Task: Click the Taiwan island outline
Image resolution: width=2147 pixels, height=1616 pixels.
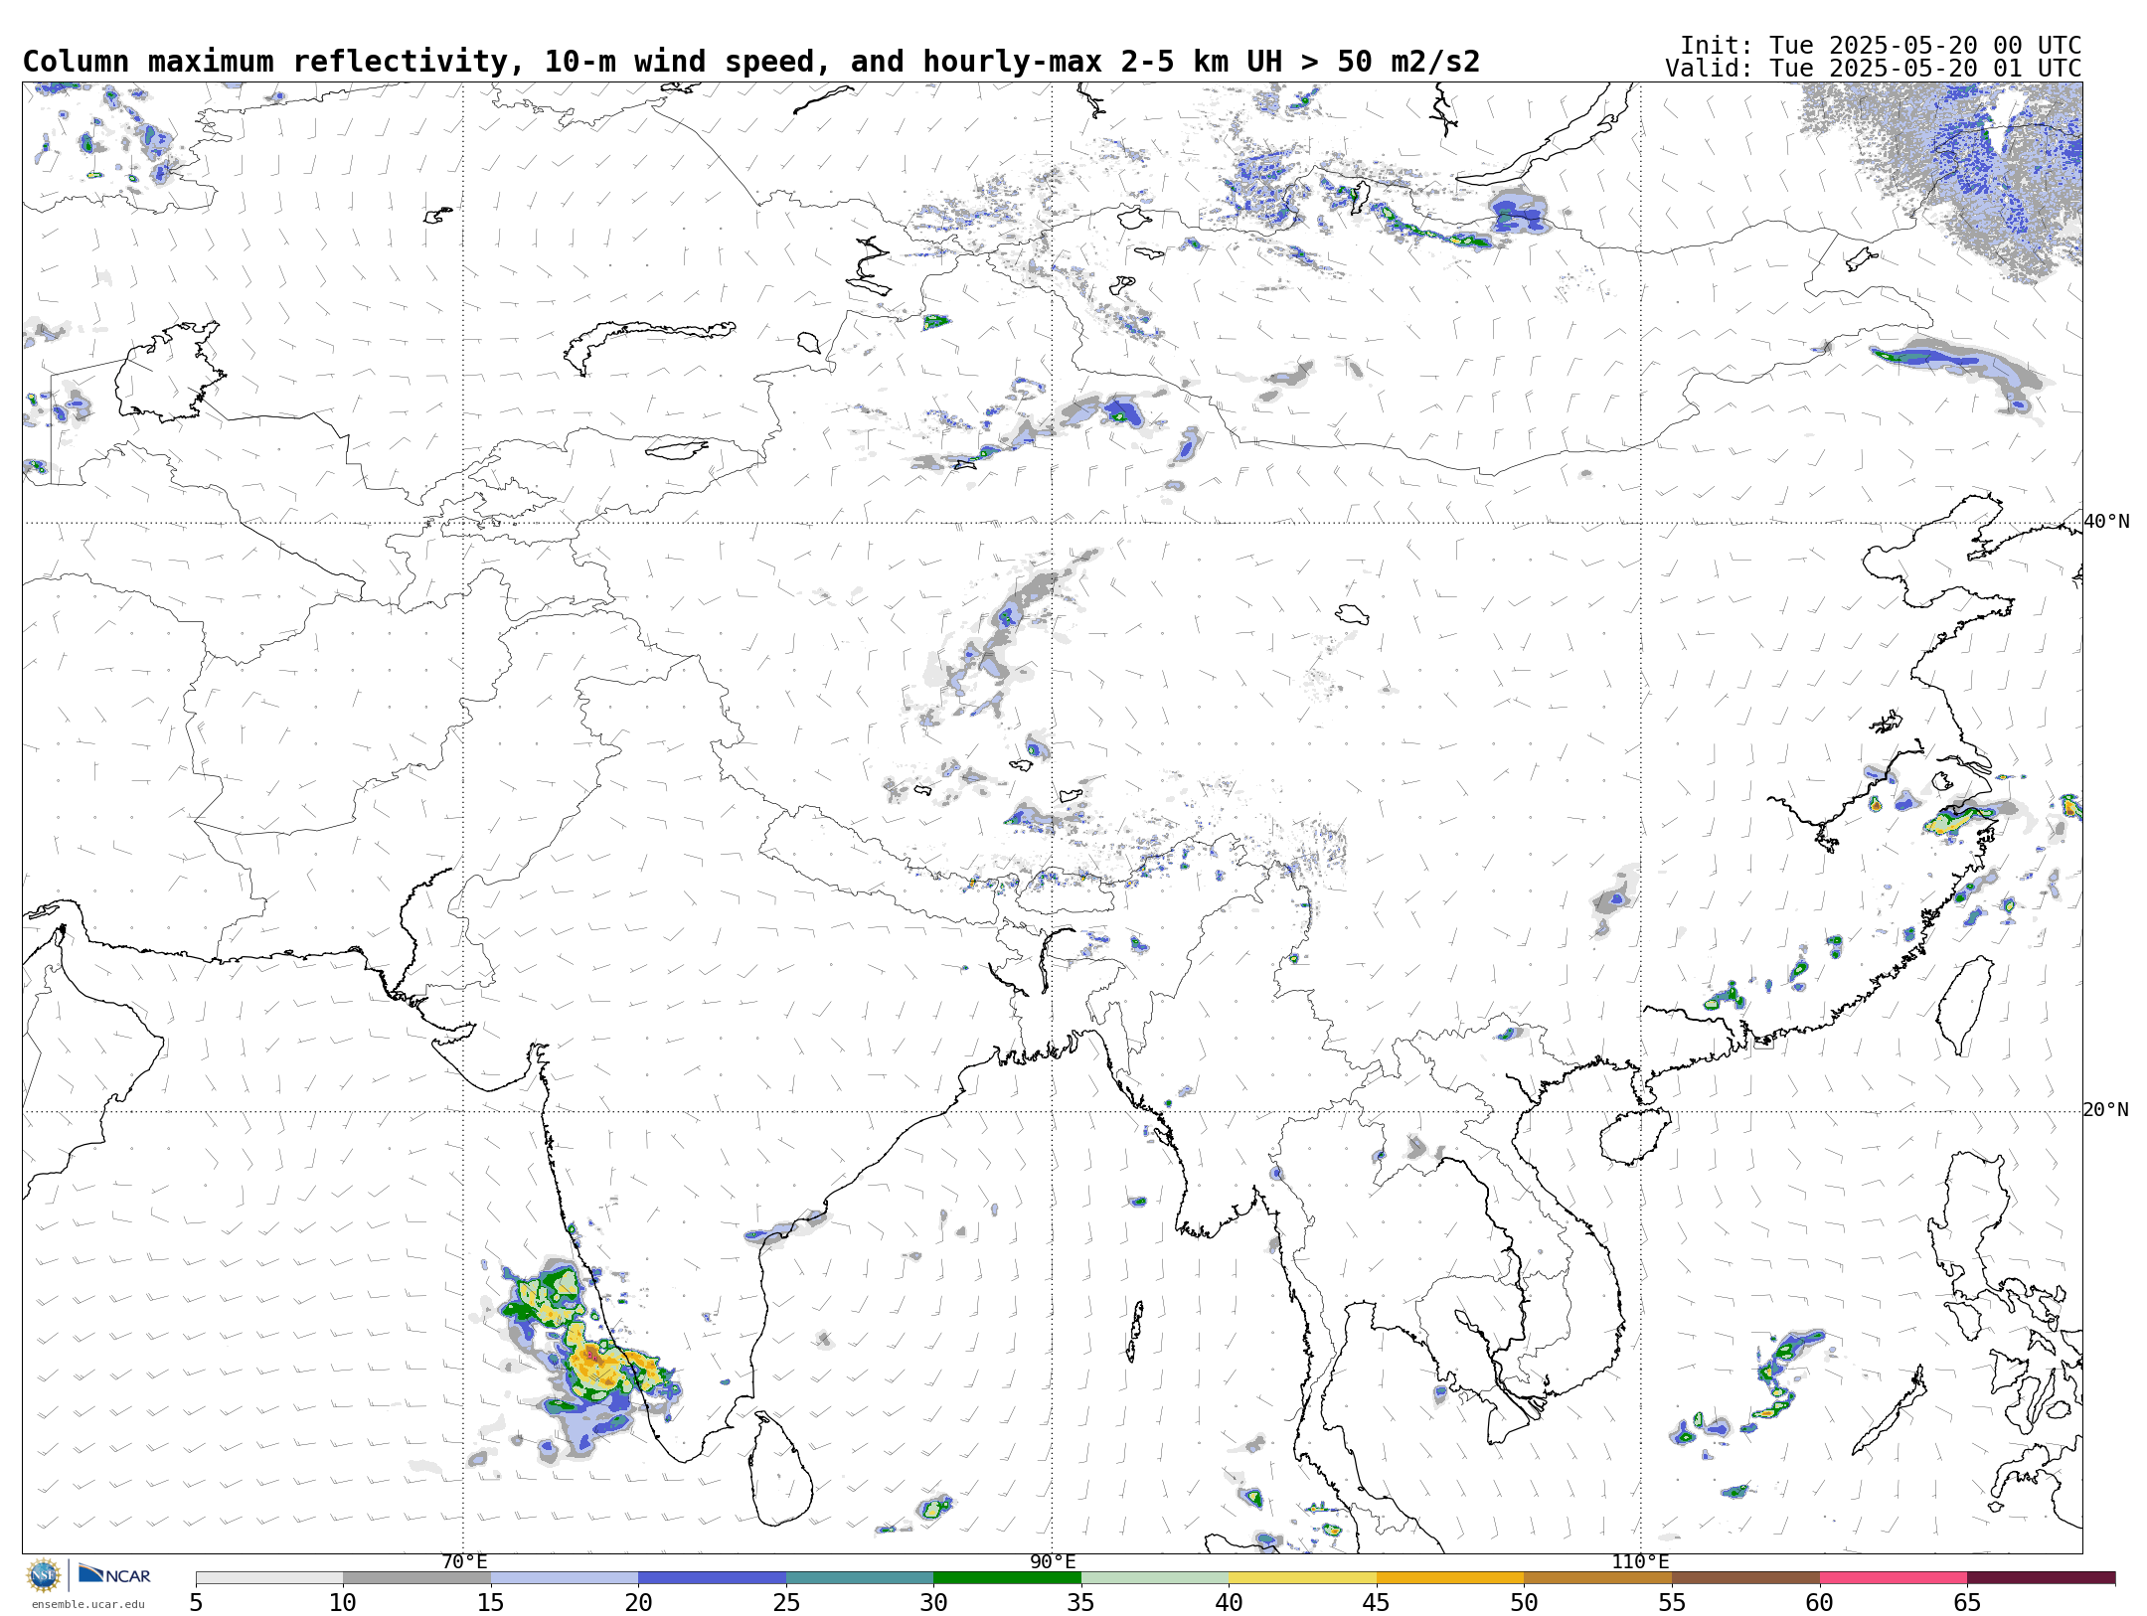Action: (1964, 1006)
